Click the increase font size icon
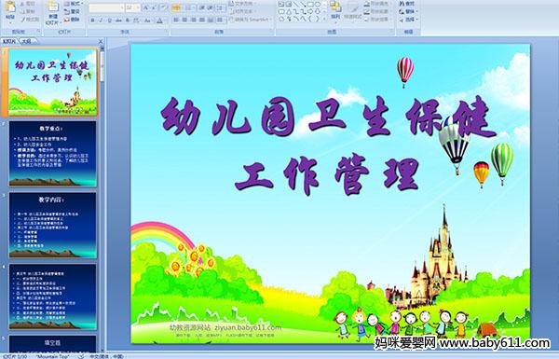Screen dimensions: 559x359 coord(146,7)
